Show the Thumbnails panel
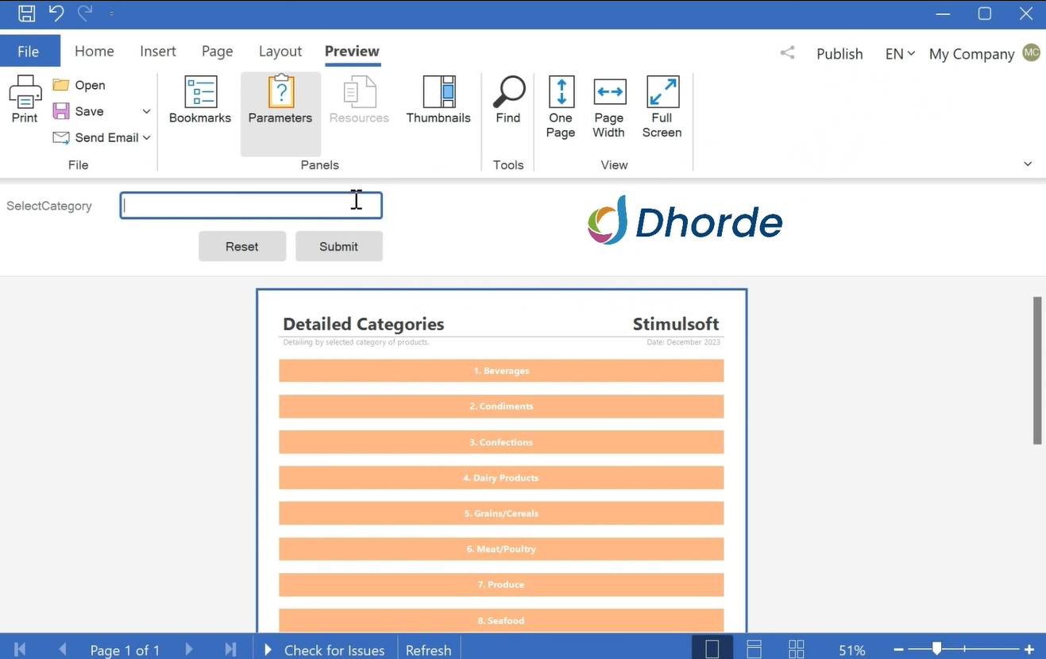 tap(438, 100)
